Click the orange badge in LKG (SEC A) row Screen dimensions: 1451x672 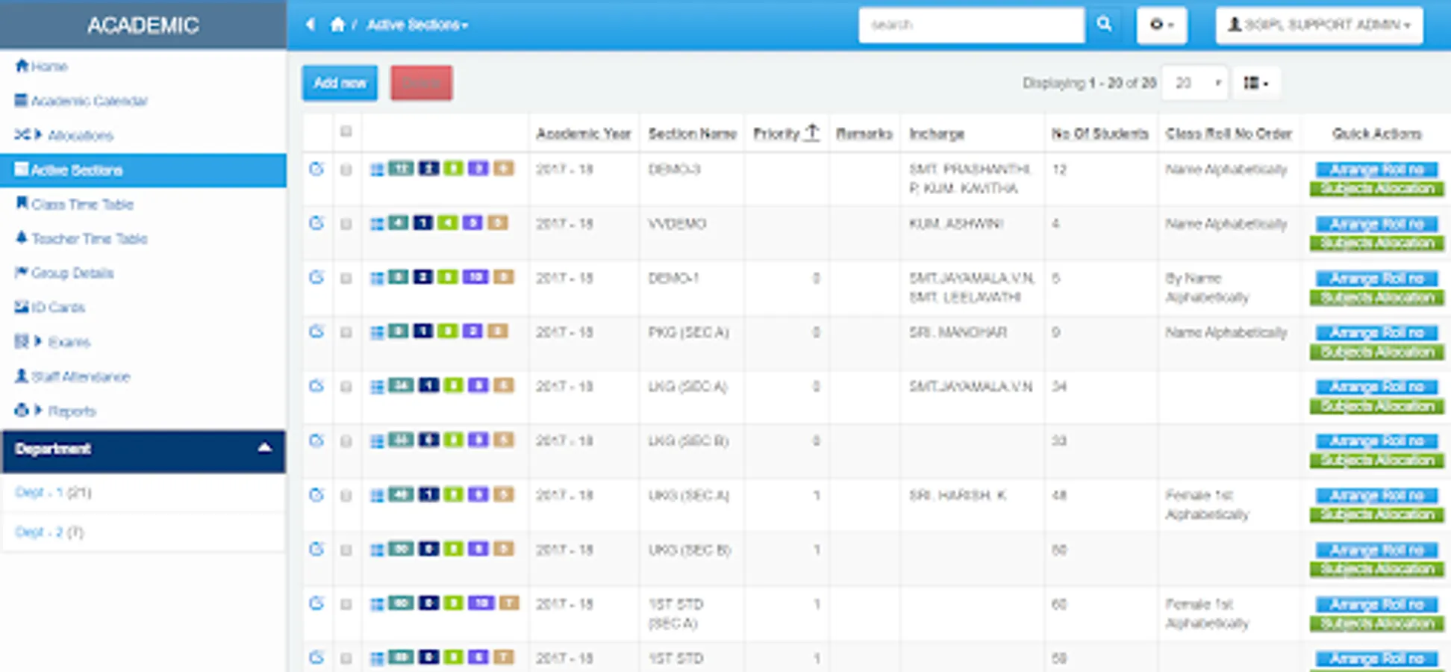504,386
